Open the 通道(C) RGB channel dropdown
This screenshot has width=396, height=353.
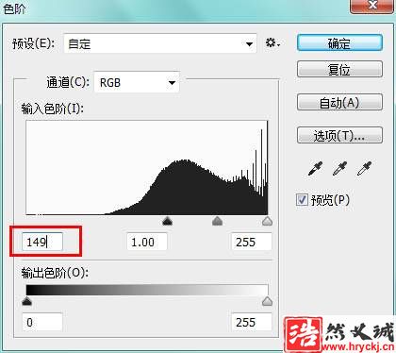137,82
